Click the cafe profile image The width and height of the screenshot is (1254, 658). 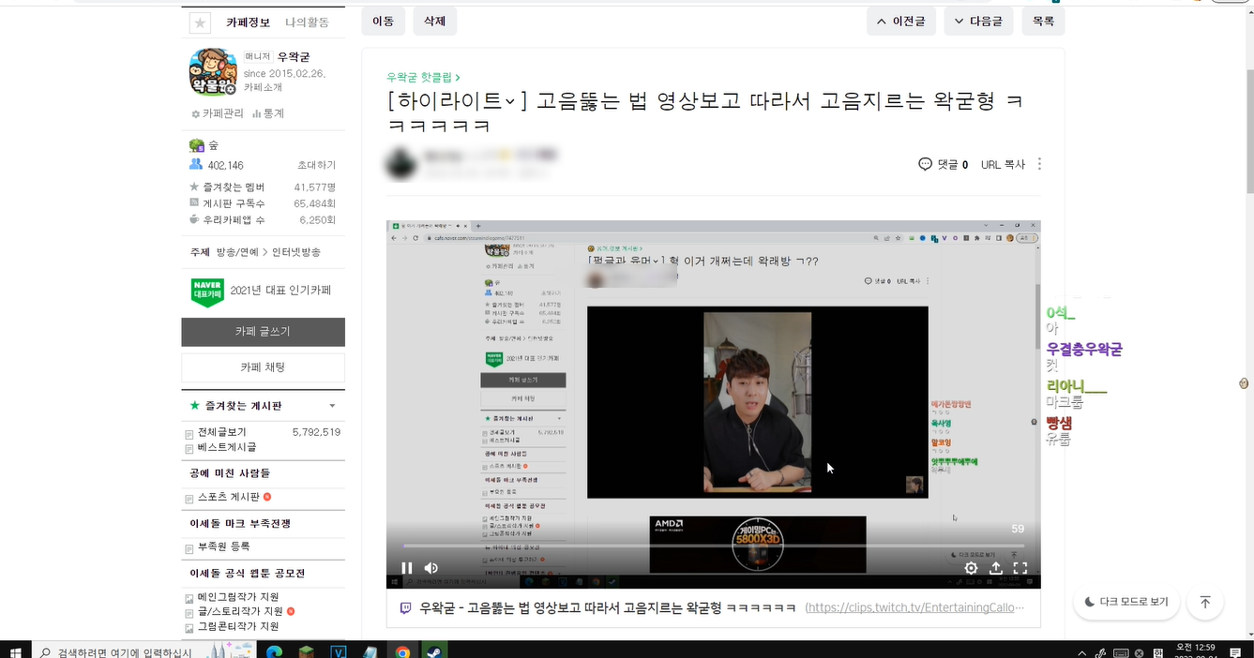pos(213,72)
